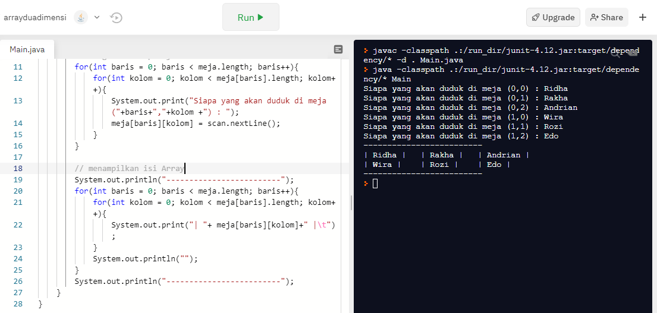Click line number 17 in the gutter
657x313 pixels.
[18, 157]
